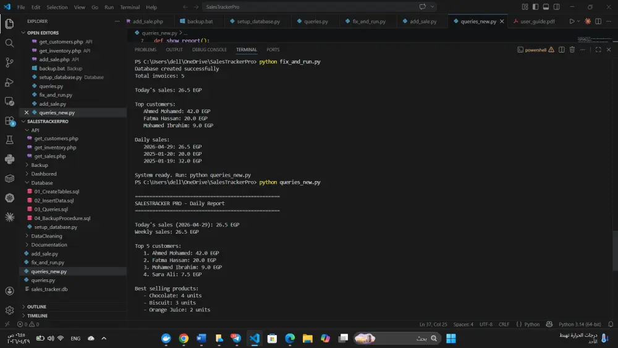Navigate back with the title bar arrow

click(185, 7)
